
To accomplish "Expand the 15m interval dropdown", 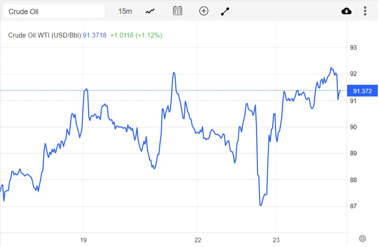I will 125,11.
